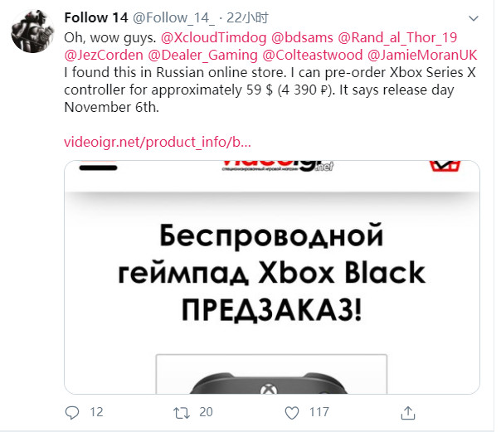This screenshot has width=501, height=432.
Task: Open Follow 14 profile avatar
Action: [x=32, y=32]
